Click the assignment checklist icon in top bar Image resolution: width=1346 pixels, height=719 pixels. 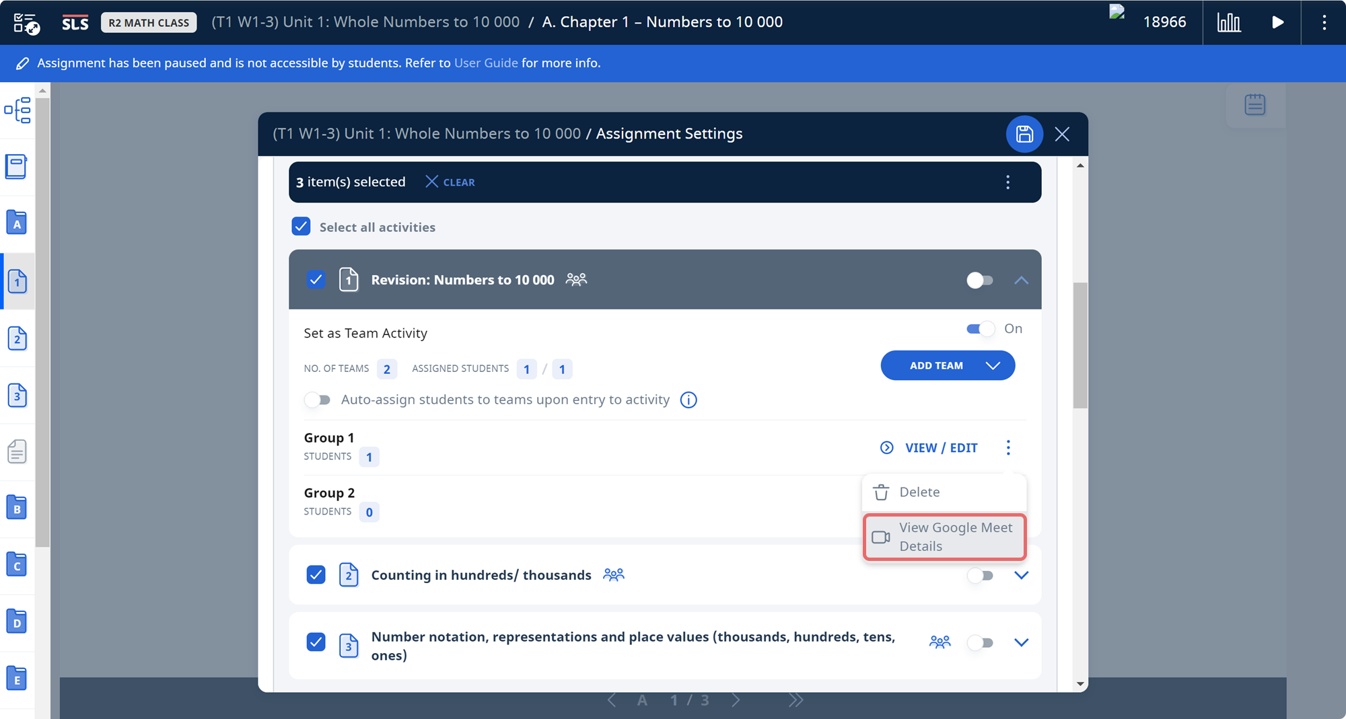click(26, 23)
